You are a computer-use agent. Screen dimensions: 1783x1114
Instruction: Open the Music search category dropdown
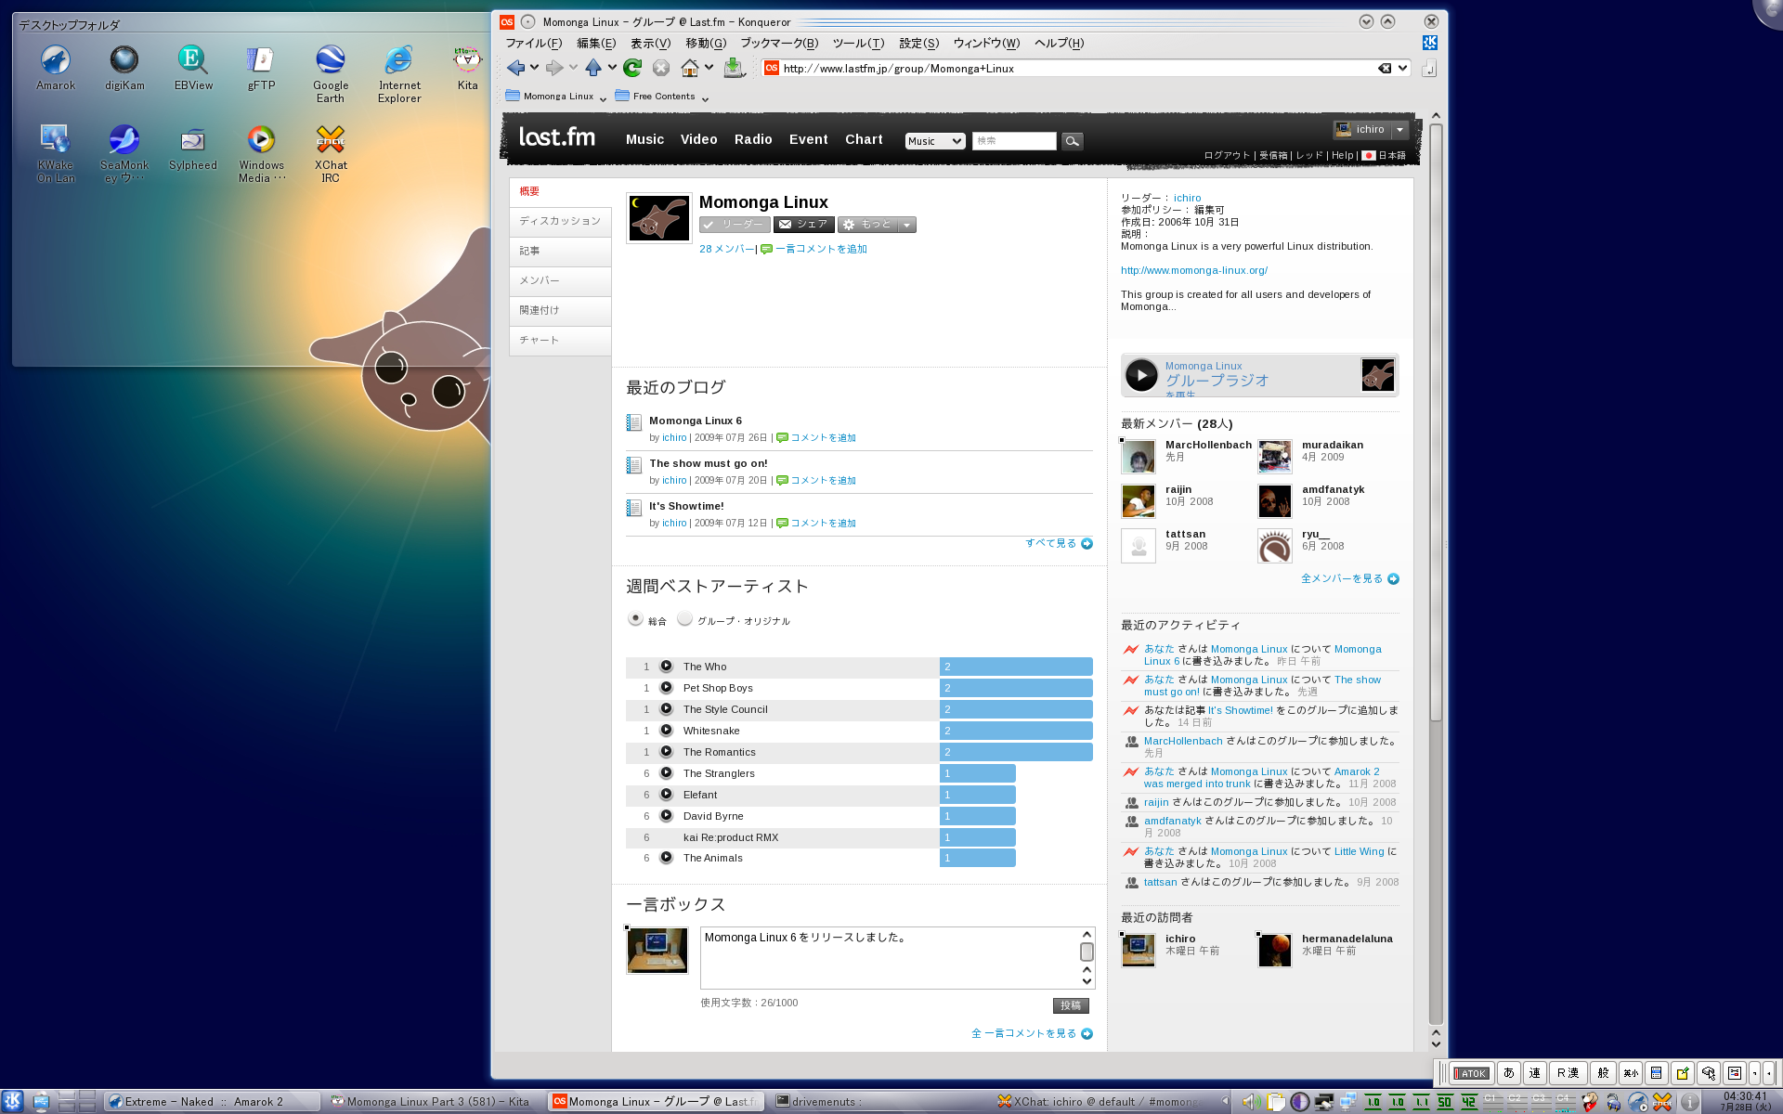(x=935, y=141)
